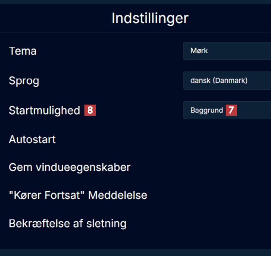This screenshot has height=256, width=271.
Task: Click the Startmulighed label text
Action: click(x=44, y=110)
